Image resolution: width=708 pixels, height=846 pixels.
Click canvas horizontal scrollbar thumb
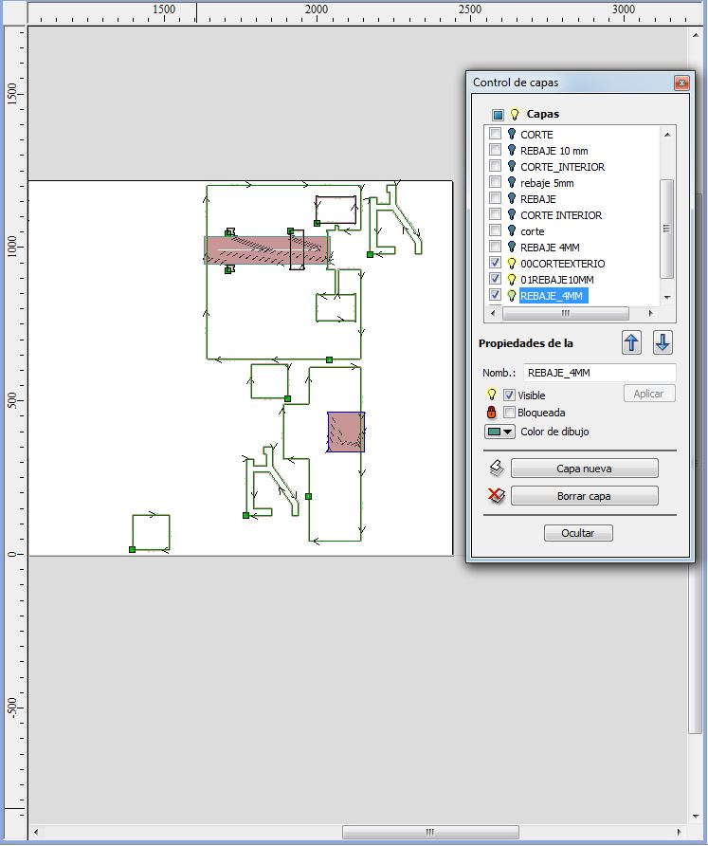[430, 832]
